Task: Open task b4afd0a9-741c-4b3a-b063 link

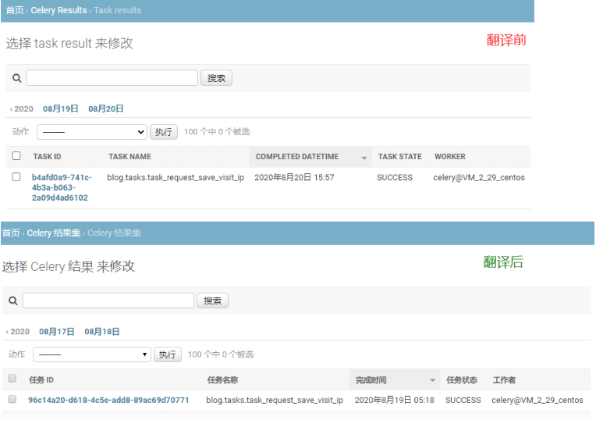Action: (62, 187)
